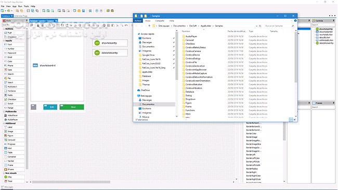Viewport: 338px width, 190px height.
Task: Open the View menu
Action: click(8, 6)
